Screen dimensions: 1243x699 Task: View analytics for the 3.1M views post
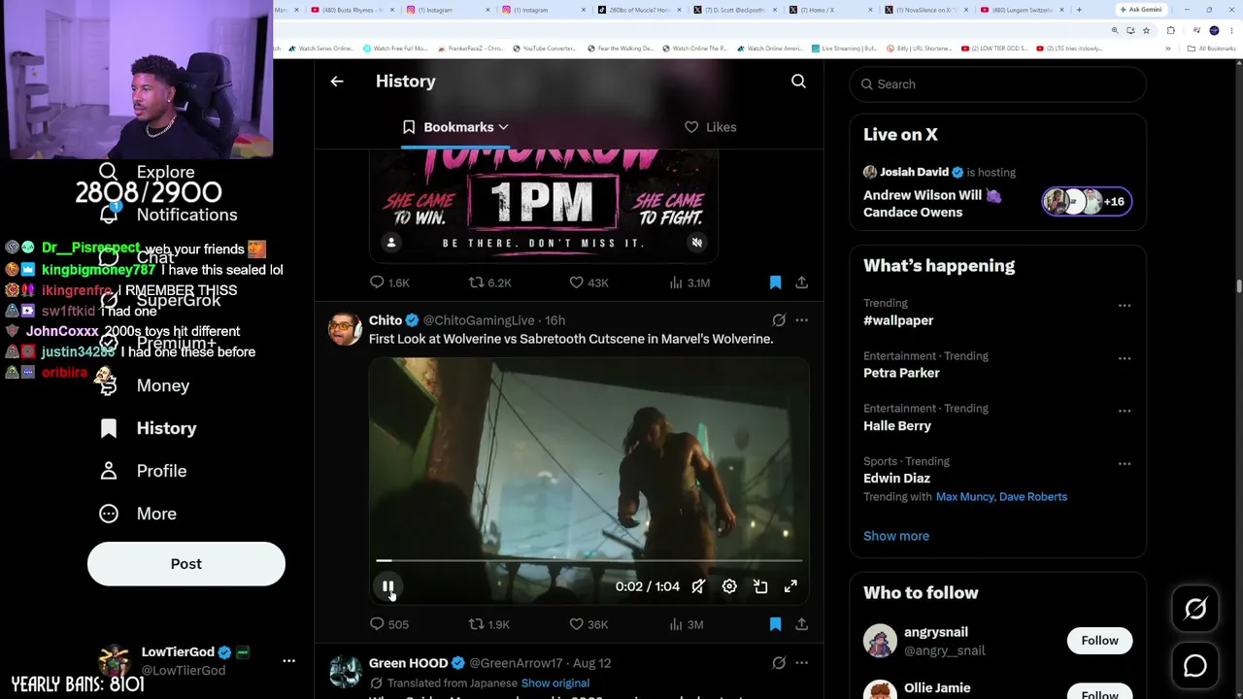pyautogui.click(x=689, y=283)
